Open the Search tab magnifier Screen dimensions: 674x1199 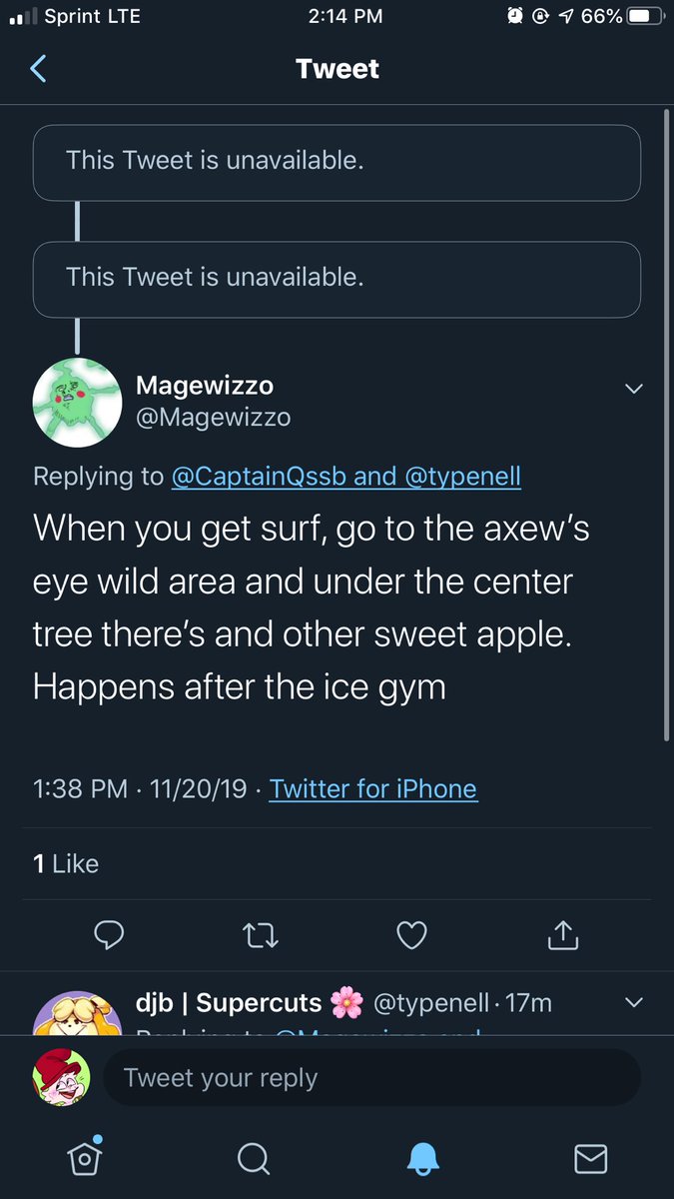click(254, 1158)
